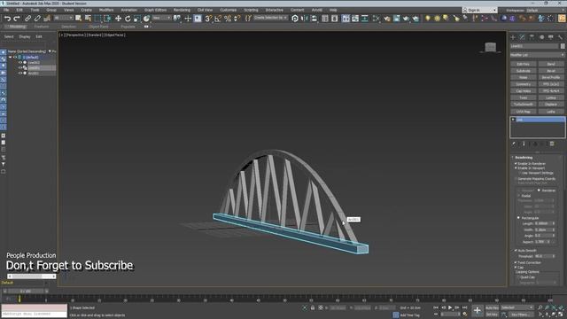
Task: Click the time slider 0 / 100 handle
Action: click(x=26, y=291)
